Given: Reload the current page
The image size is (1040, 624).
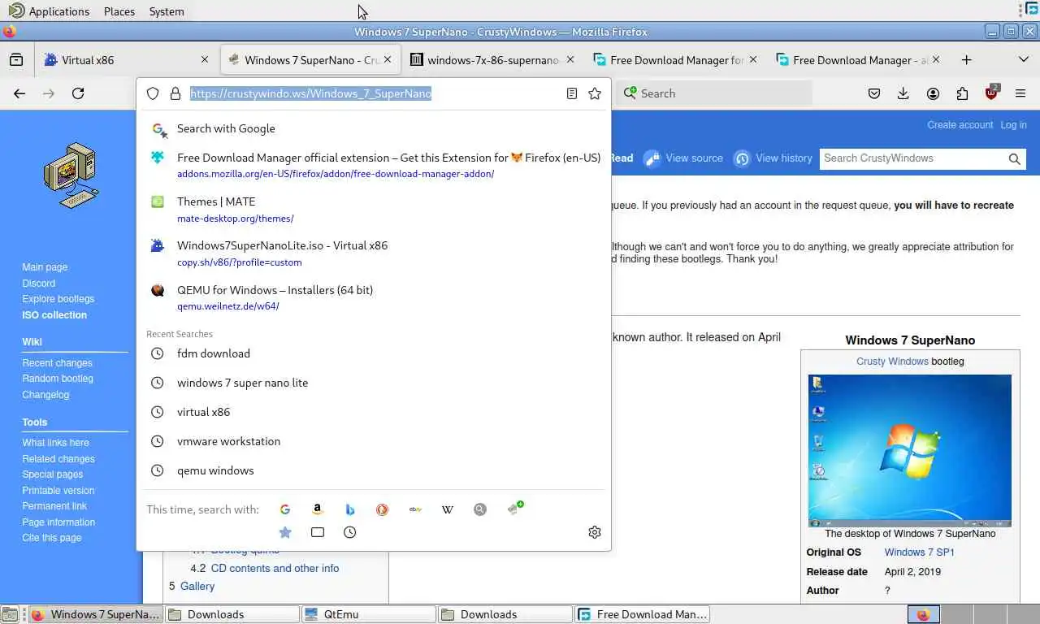Looking at the screenshot, I should coord(78,93).
